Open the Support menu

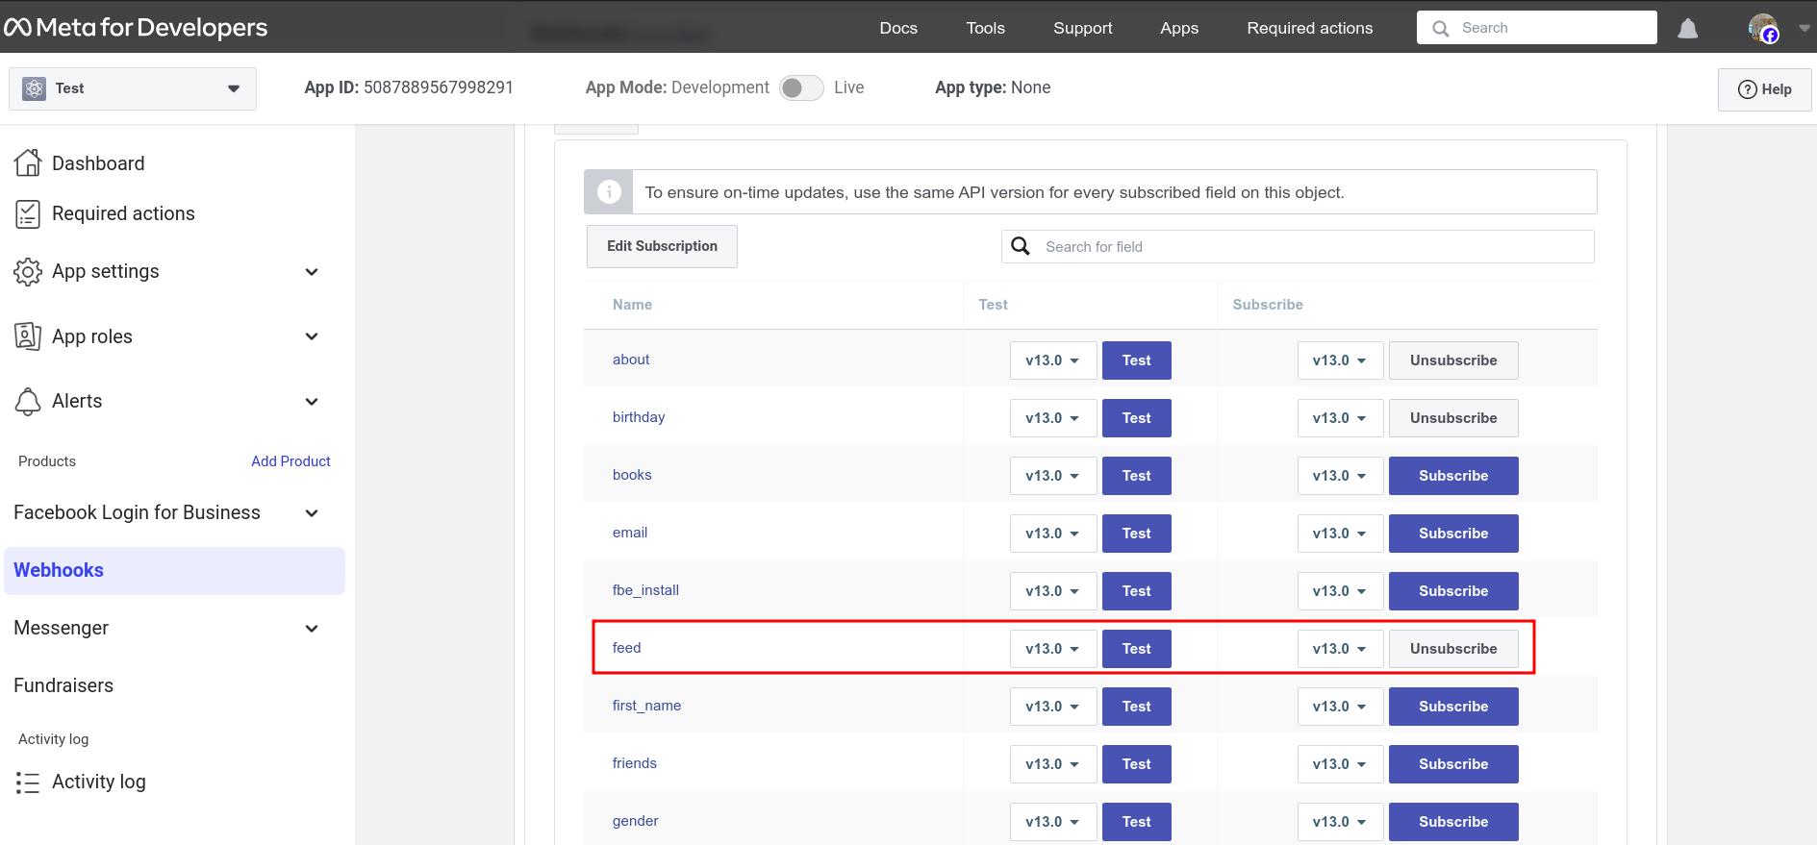pos(1082,28)
